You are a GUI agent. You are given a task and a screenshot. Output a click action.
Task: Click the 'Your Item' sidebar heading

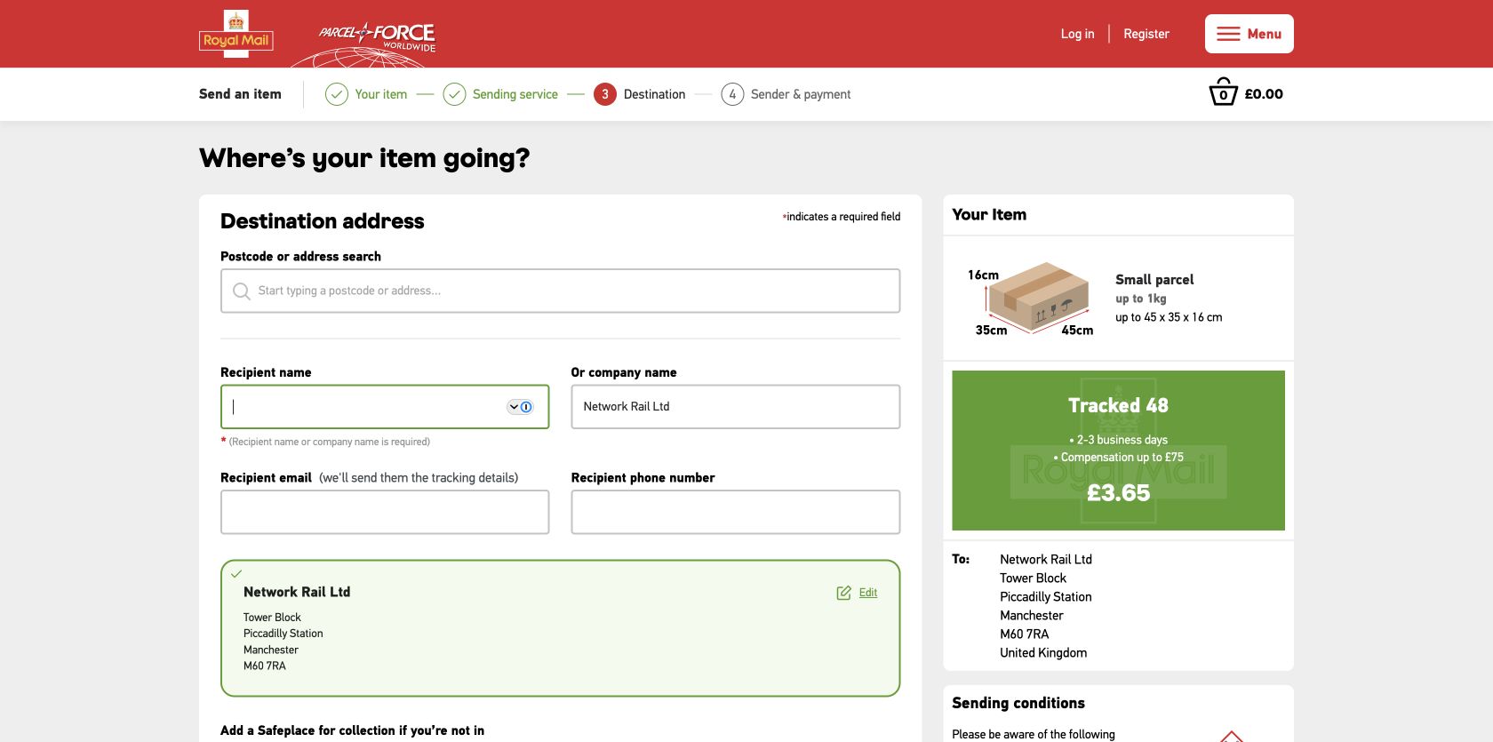pyautogui.click(x=989, y=214)
